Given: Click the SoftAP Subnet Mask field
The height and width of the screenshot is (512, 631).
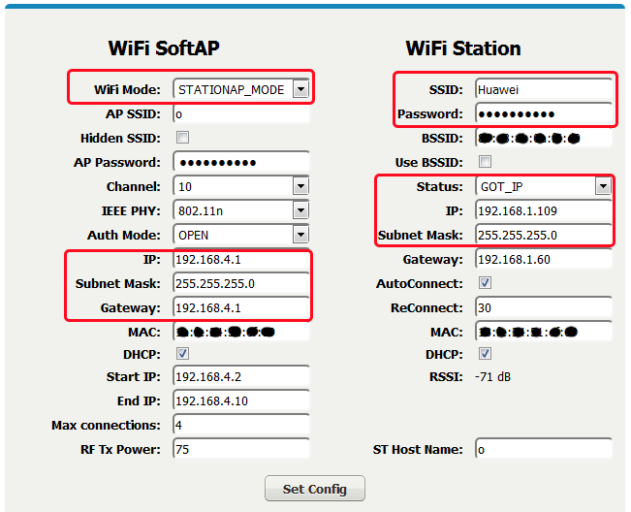Looking at the screenshot, I should click(x=241, y=283).
